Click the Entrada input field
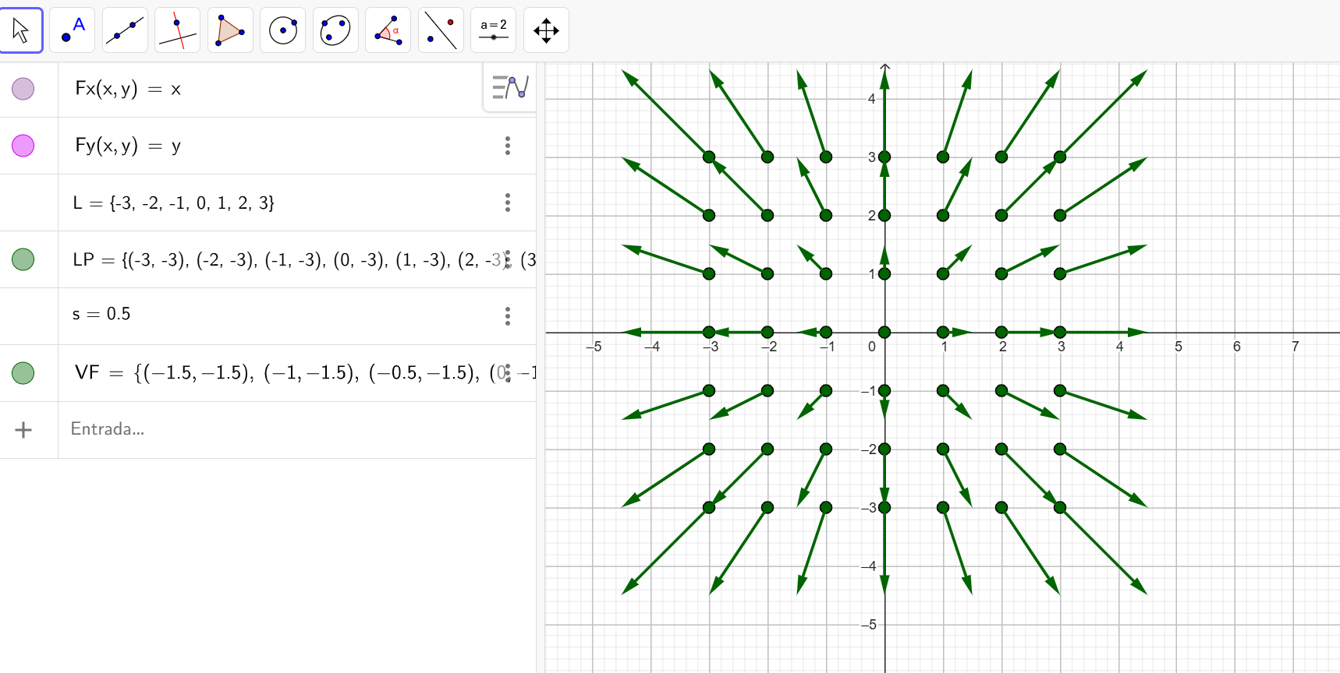The image size is (1340, 673). pyautogui.click(x=273, y=429)
